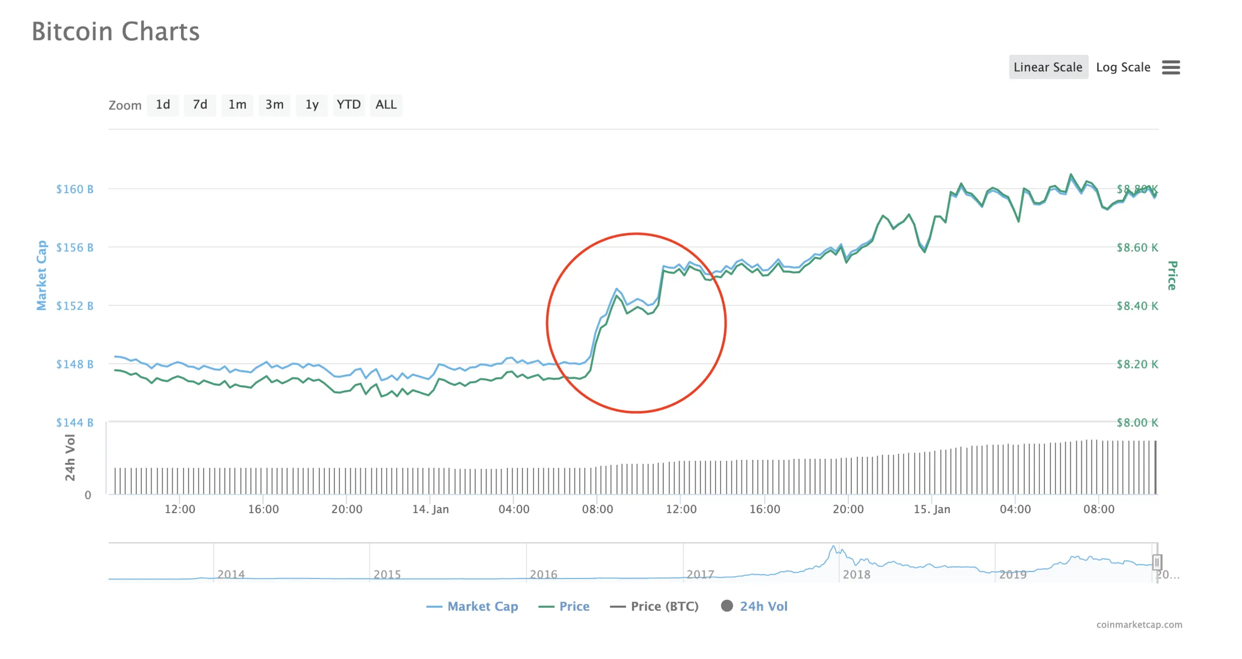Select the YTD zoom range

coord(349,105)
